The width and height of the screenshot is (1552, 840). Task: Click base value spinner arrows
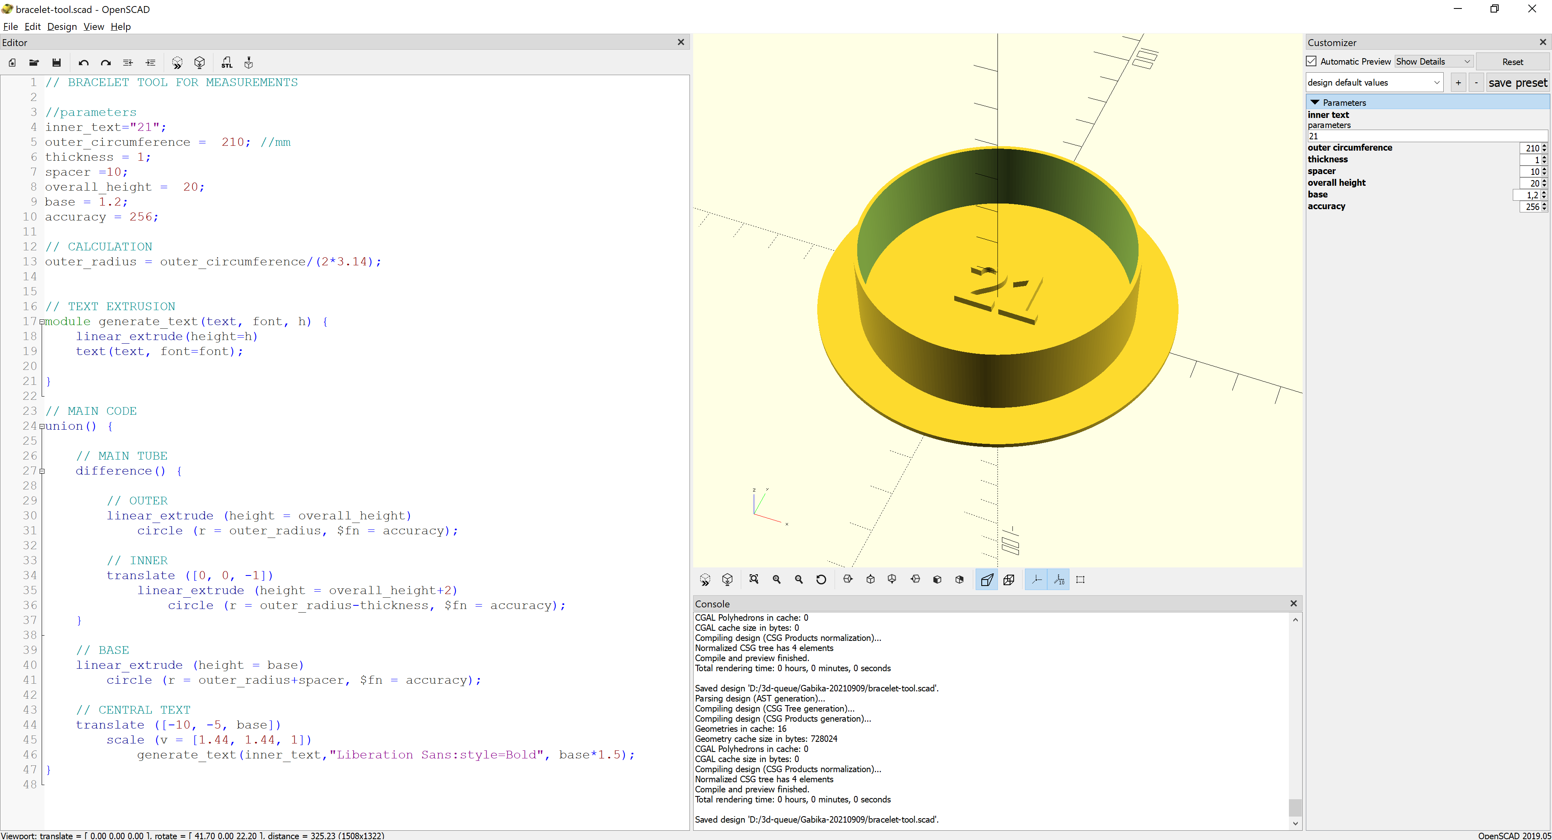point(1544,195)
